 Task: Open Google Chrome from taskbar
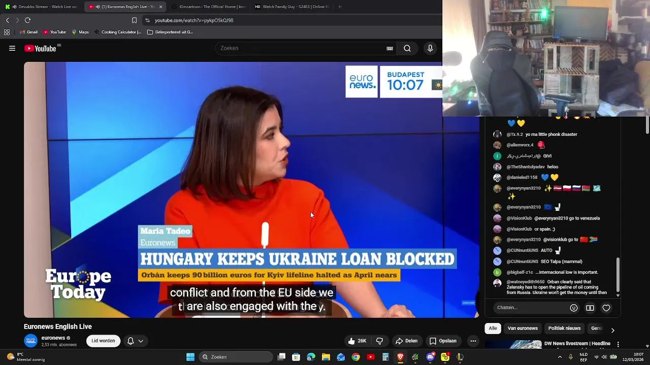[356, 357]
